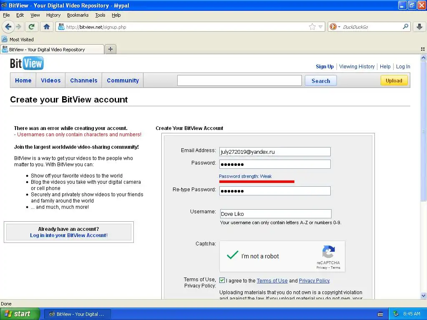Open the URL history dropdown arrow
The width and height of the screenshot is (427, 320).
pos(321,27)
